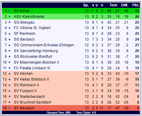Click the Sp. column header

pyautogui.click(x=86, y=5)
